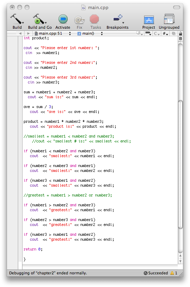Image resolution: width=190 pixels, height=287 pixels.
Task: Open the bookmarks book popup menu
Action: [140, 33]
